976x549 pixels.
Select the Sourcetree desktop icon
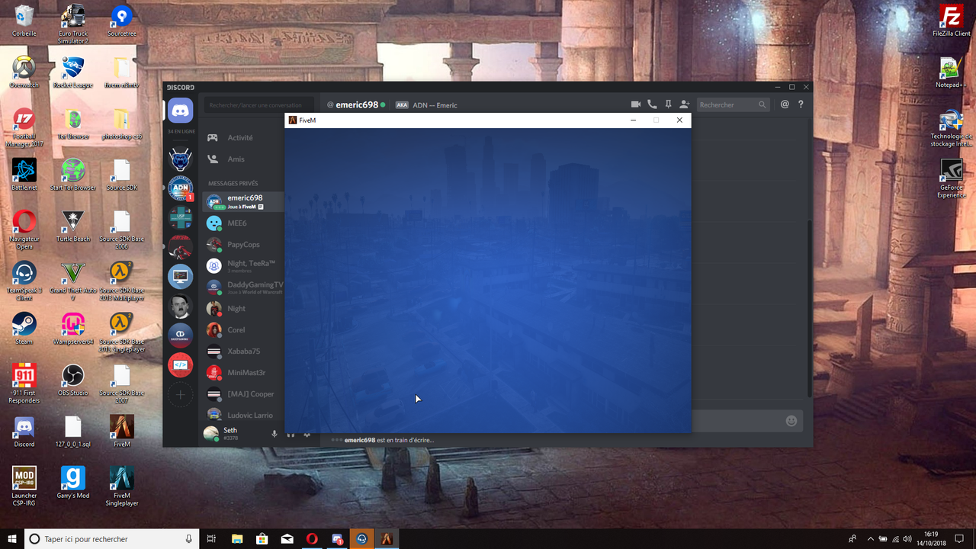tap(121, 21)
